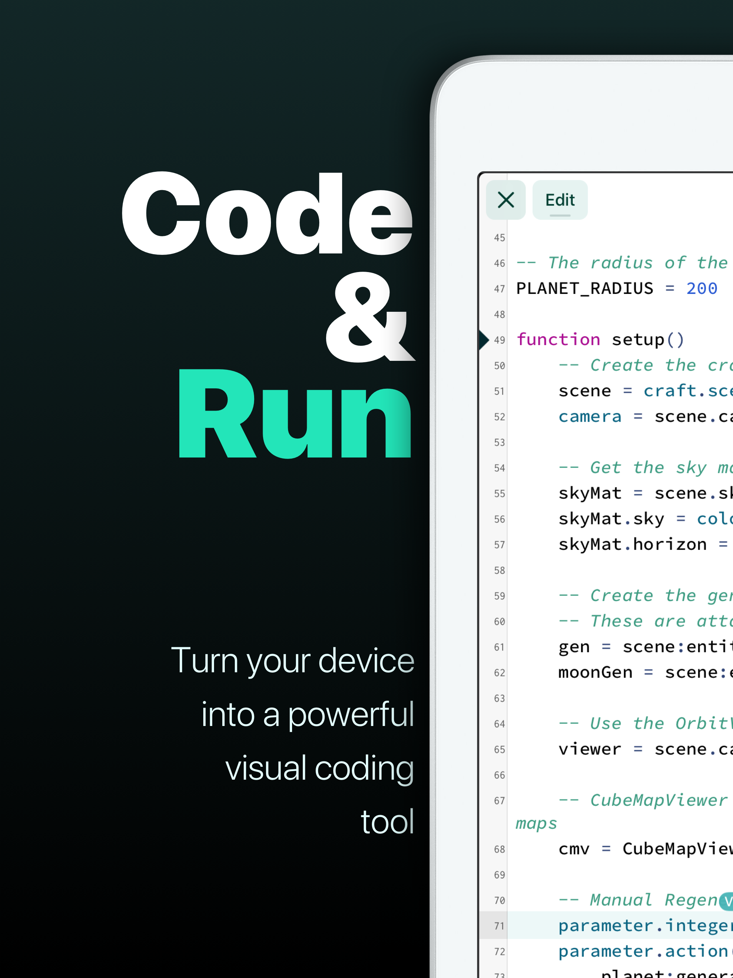The image size is (733, 978).
Task: Click line number 71 in gutter
Action: [x=499, y=926]
